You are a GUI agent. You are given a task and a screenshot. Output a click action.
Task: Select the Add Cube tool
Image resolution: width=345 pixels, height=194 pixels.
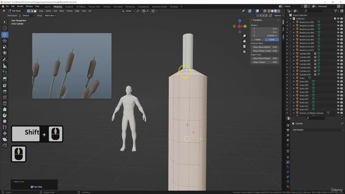coord(5,72)
